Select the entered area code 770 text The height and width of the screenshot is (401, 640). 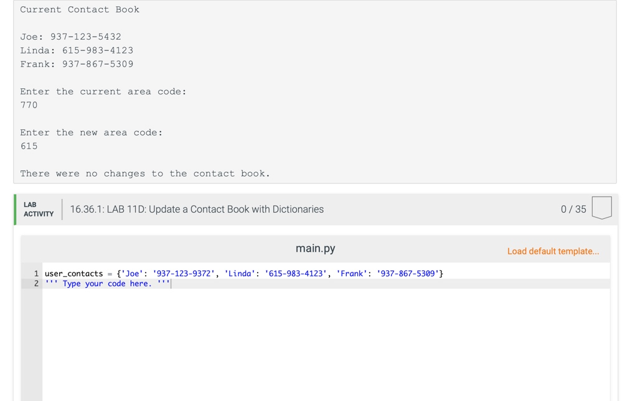(x=29, y=105)
